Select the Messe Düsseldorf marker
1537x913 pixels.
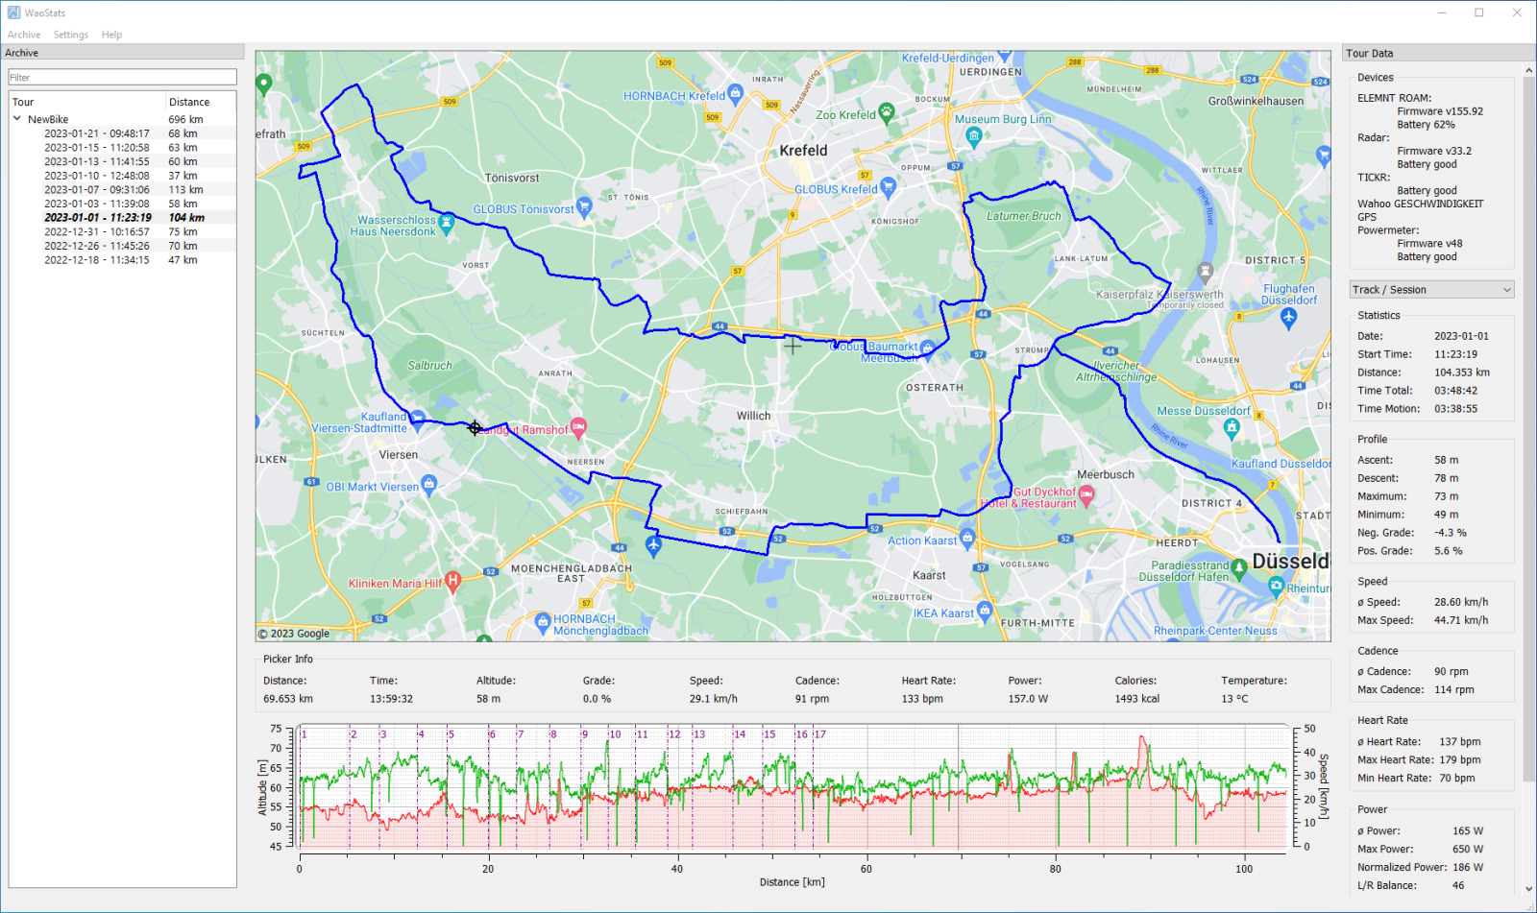point(1232,429)
